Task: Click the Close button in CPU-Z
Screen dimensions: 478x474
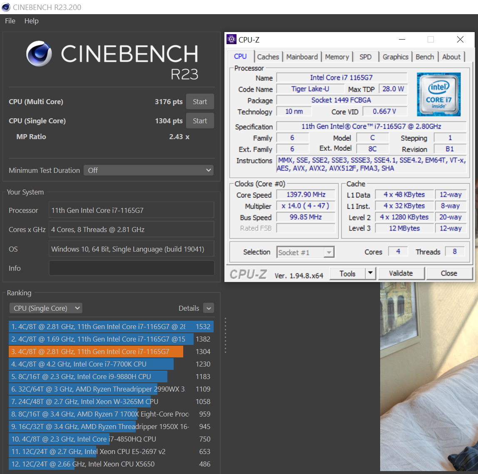Action: tap(449, 273)
